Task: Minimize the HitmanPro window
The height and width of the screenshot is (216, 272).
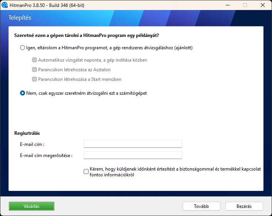Action: point(228,5)
